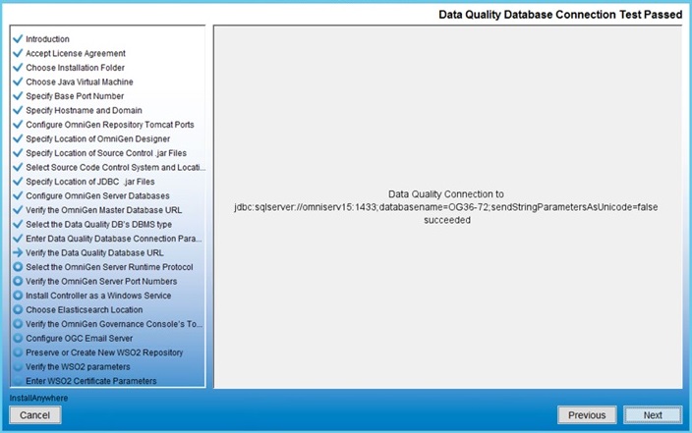Viewport: 692px width, 433px height.
Task: Select Verify the WSO2 parameters step
Action: point(78,367)
